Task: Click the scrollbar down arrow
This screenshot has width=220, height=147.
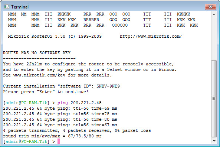Action: [x=214, y=141]
